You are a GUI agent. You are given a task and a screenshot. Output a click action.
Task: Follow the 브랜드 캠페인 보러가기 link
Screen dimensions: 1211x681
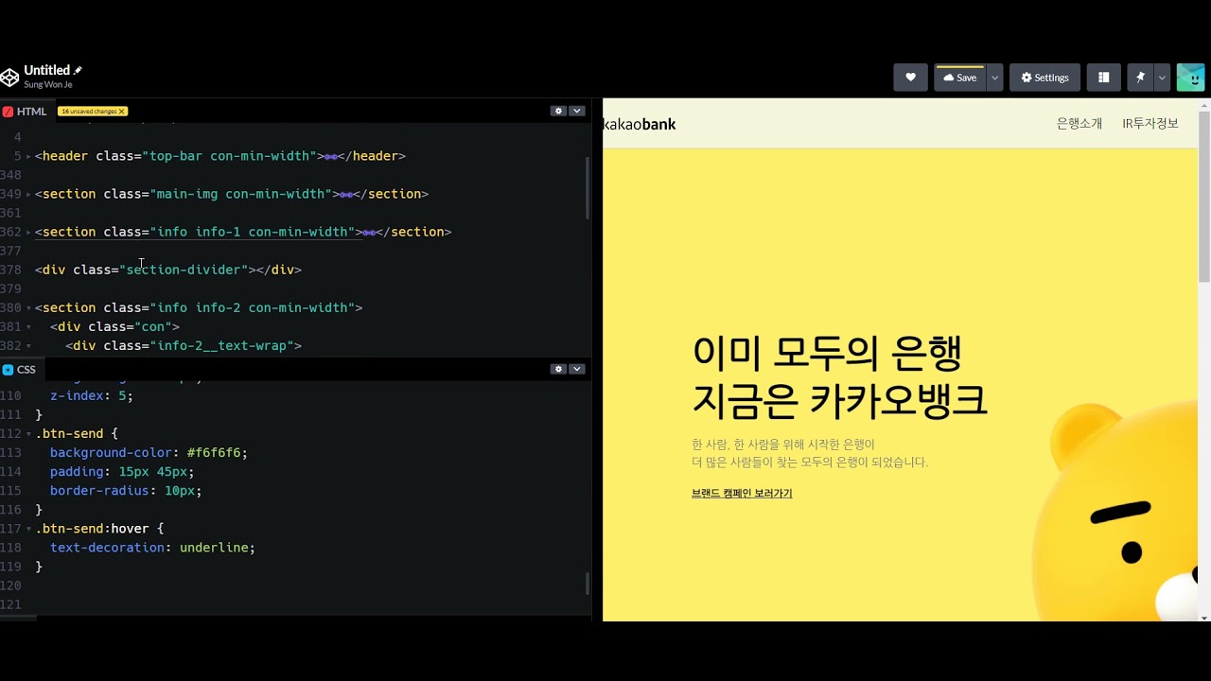tap(742, 494)
